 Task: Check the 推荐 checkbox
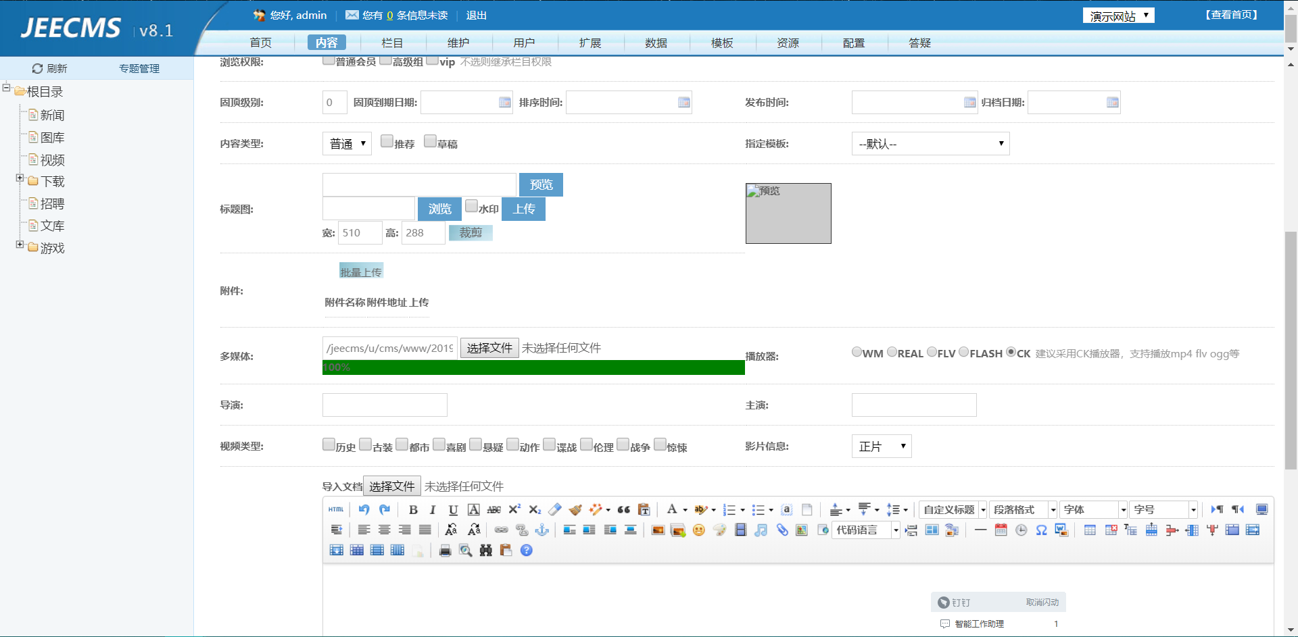coord(387,141)
